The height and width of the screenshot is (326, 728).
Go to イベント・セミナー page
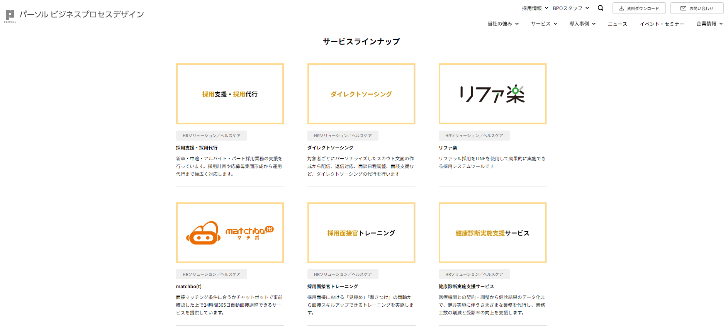click(662, 24)
